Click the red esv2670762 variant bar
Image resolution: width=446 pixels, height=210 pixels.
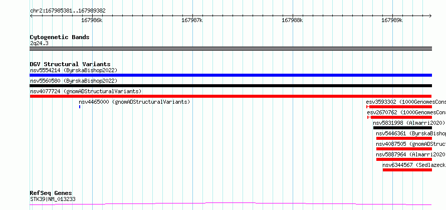(399, 117)
